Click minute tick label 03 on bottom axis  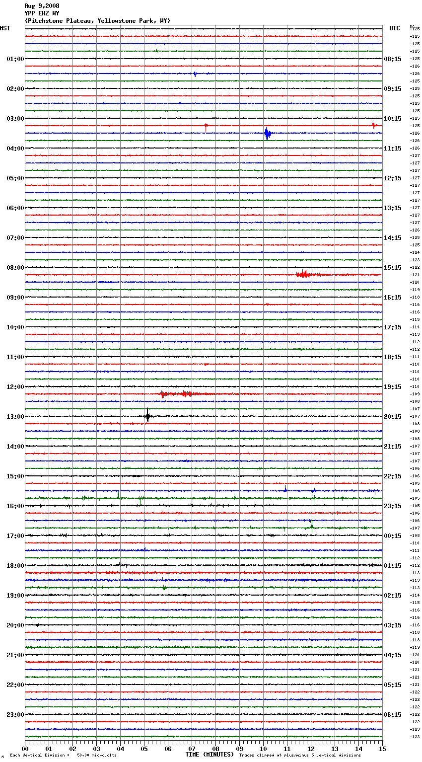(96, 749)
